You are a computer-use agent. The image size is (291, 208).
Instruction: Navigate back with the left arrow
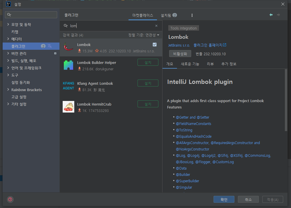coord(271,15)
